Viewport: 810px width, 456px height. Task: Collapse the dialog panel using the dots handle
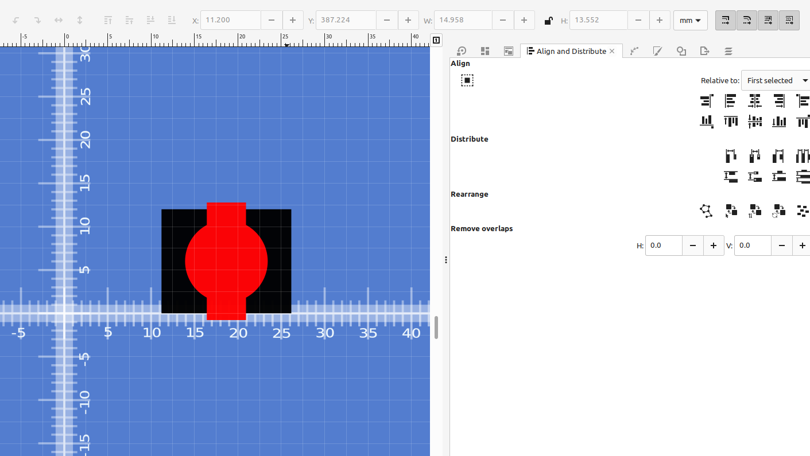click(x=446, y=259)
